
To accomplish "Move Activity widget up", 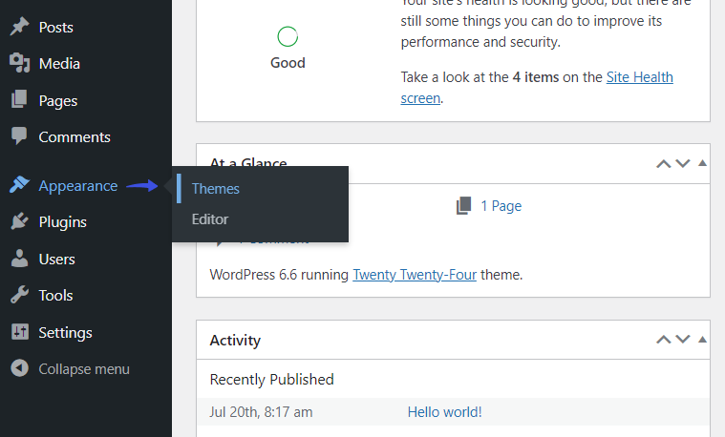I will pos(664,340).
